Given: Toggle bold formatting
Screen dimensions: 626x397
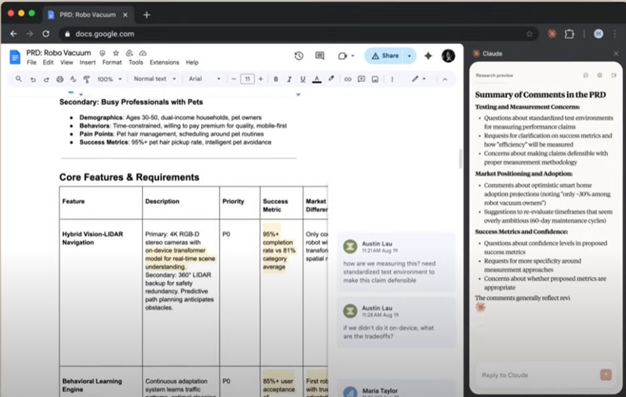Looking at the screenshot, I should (276, 79).
